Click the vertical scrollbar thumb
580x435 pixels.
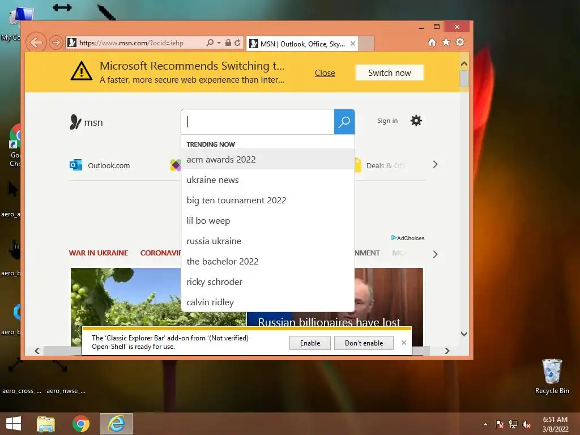464,78
